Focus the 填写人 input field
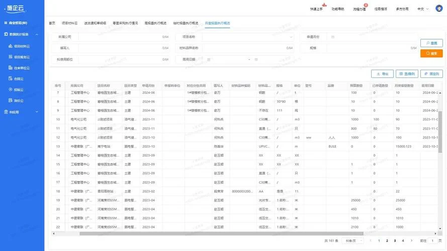Viewport: 447px width, 251px height. pyautogui.click(x=123, y=48)
